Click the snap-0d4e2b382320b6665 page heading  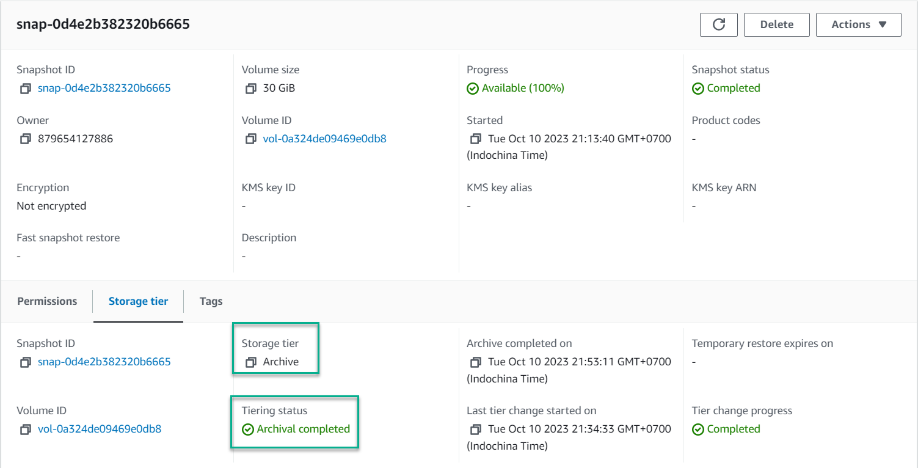tap(103, 24)
